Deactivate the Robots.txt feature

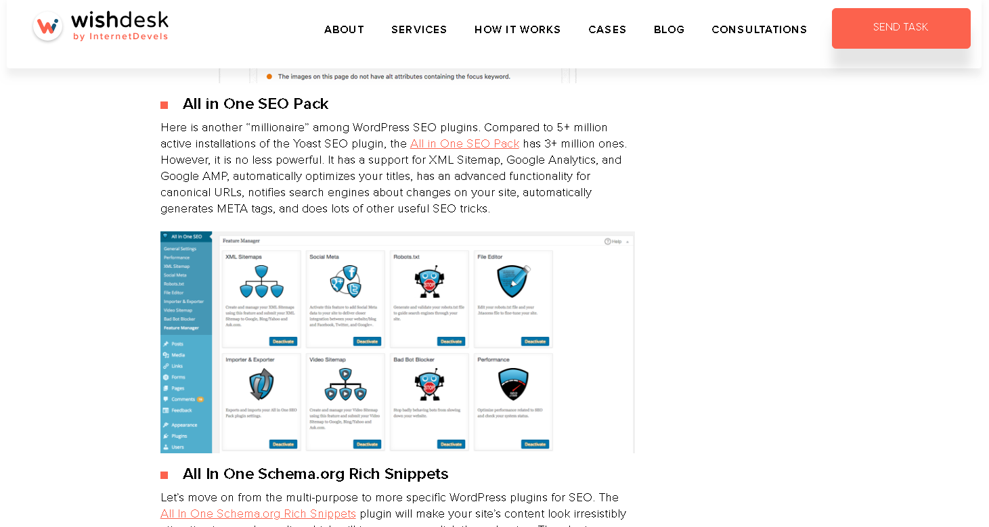[451, 342]
